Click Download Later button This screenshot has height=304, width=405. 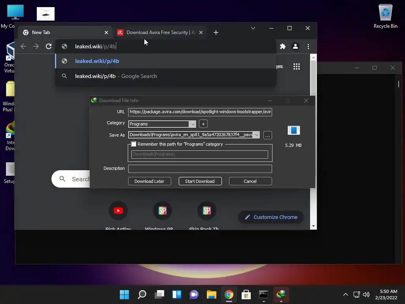pyautogui.click(x=150, y=181)
